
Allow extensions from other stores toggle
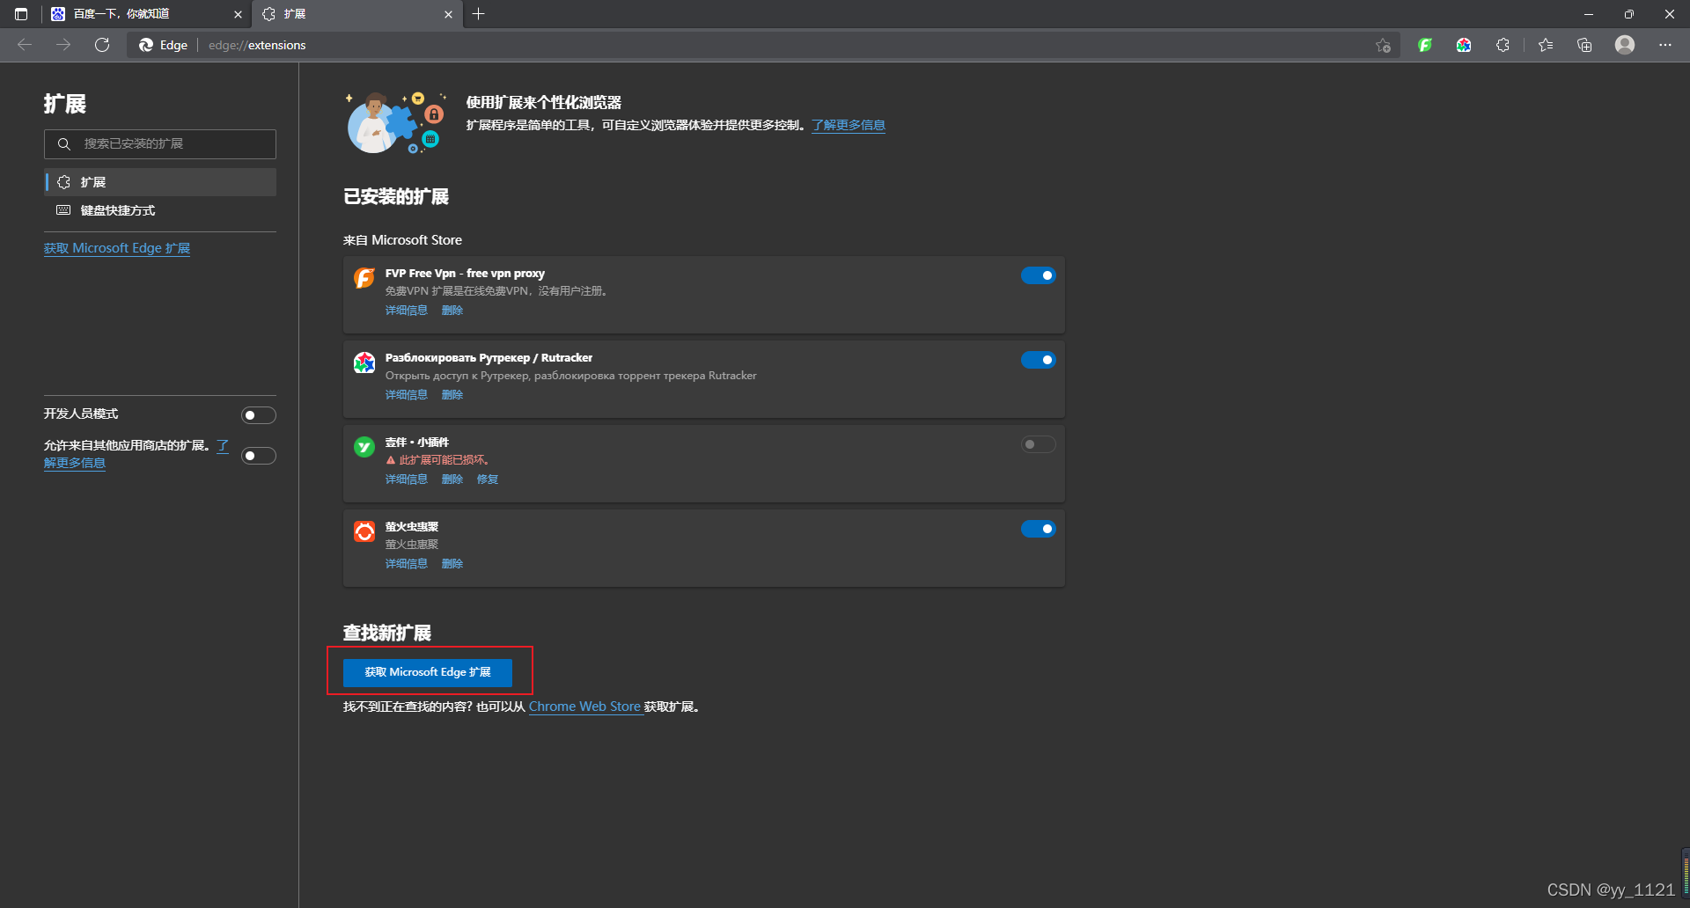[259, 456]
